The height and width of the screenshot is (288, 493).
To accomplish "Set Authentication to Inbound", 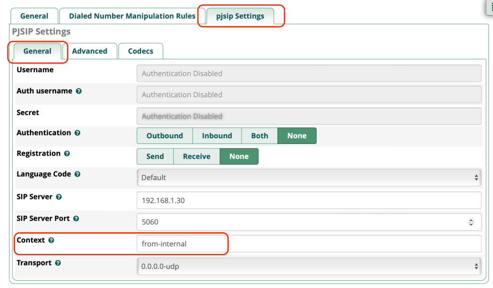I will [x=217, y=136].
